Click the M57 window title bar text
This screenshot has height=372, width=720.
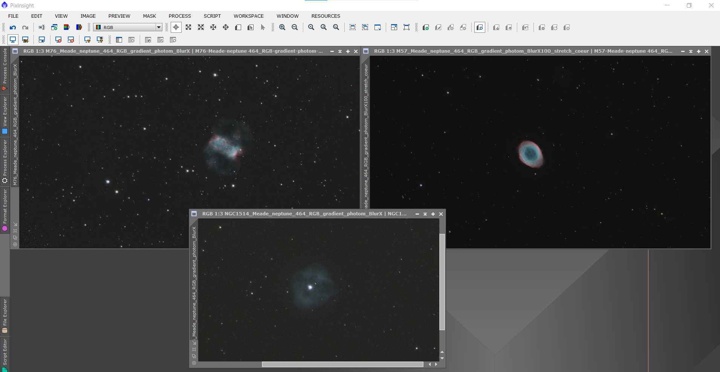click(x=523, y=51)
